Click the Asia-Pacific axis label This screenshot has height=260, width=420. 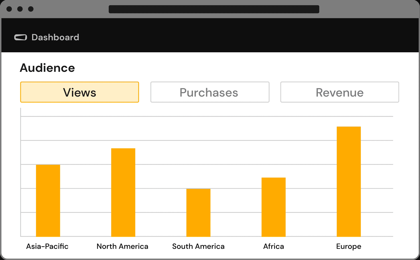point(47,246)
